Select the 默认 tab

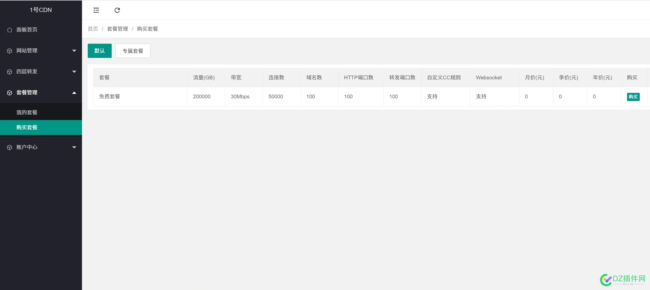pyautogui.click(x=99, y=51)
